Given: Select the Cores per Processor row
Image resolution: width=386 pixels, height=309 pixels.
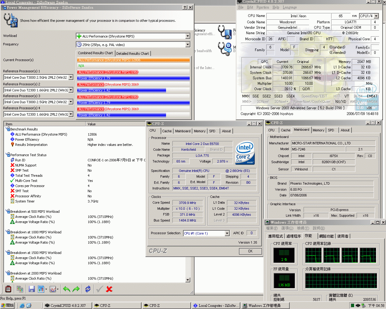Looking at the screenshot, I should click(x=30, y=186).
